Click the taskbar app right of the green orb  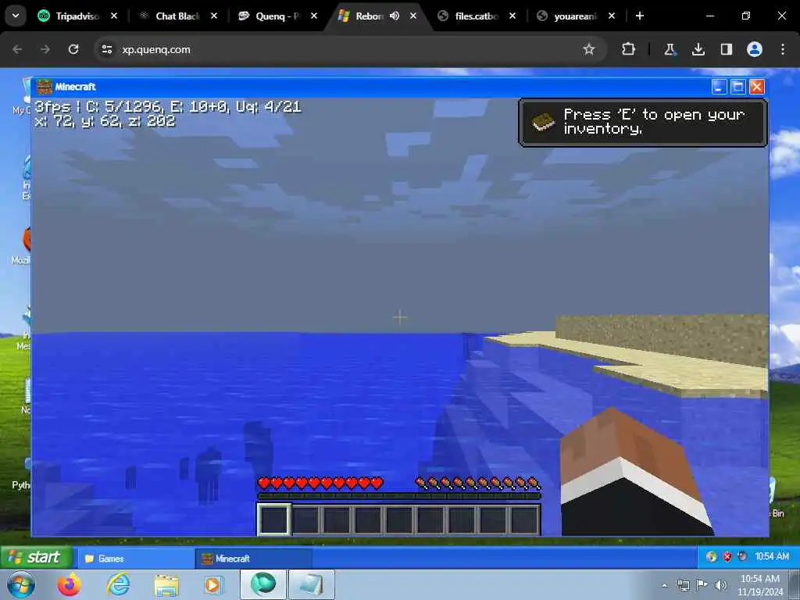312,584
